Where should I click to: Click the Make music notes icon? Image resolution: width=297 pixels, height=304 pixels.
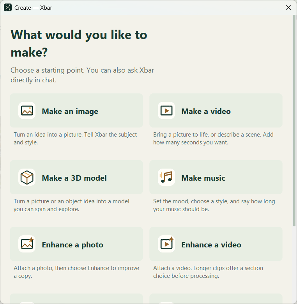[166, 177]
